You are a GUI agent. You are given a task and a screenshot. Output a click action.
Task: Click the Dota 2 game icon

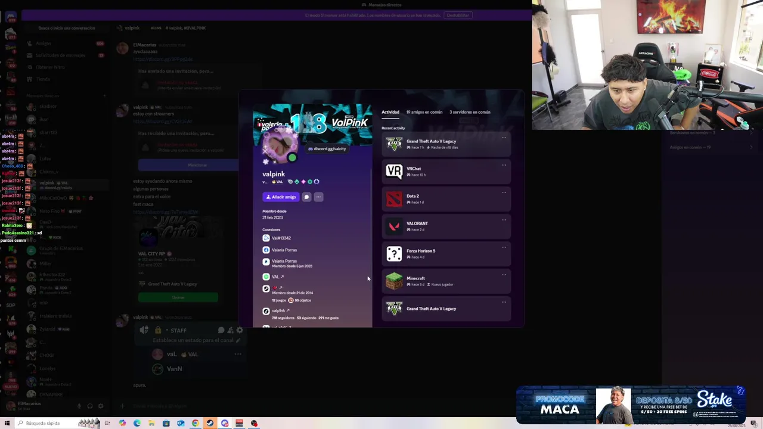click(394, 199)
